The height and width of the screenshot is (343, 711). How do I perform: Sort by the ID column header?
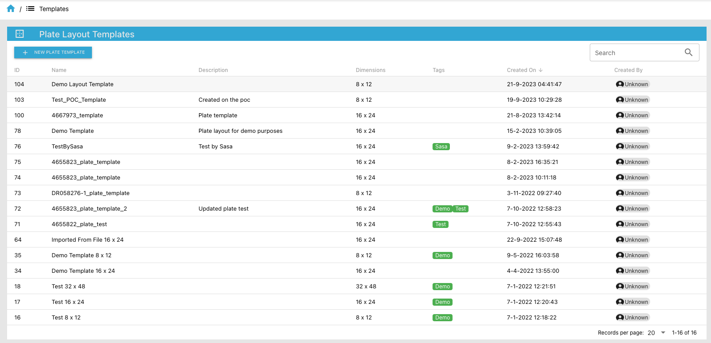coord(17,70)
